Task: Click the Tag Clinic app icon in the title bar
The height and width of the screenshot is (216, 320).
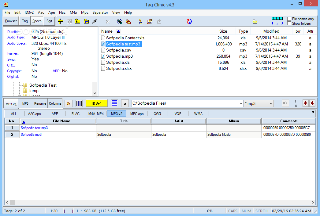Action: (x=6, y=4)
